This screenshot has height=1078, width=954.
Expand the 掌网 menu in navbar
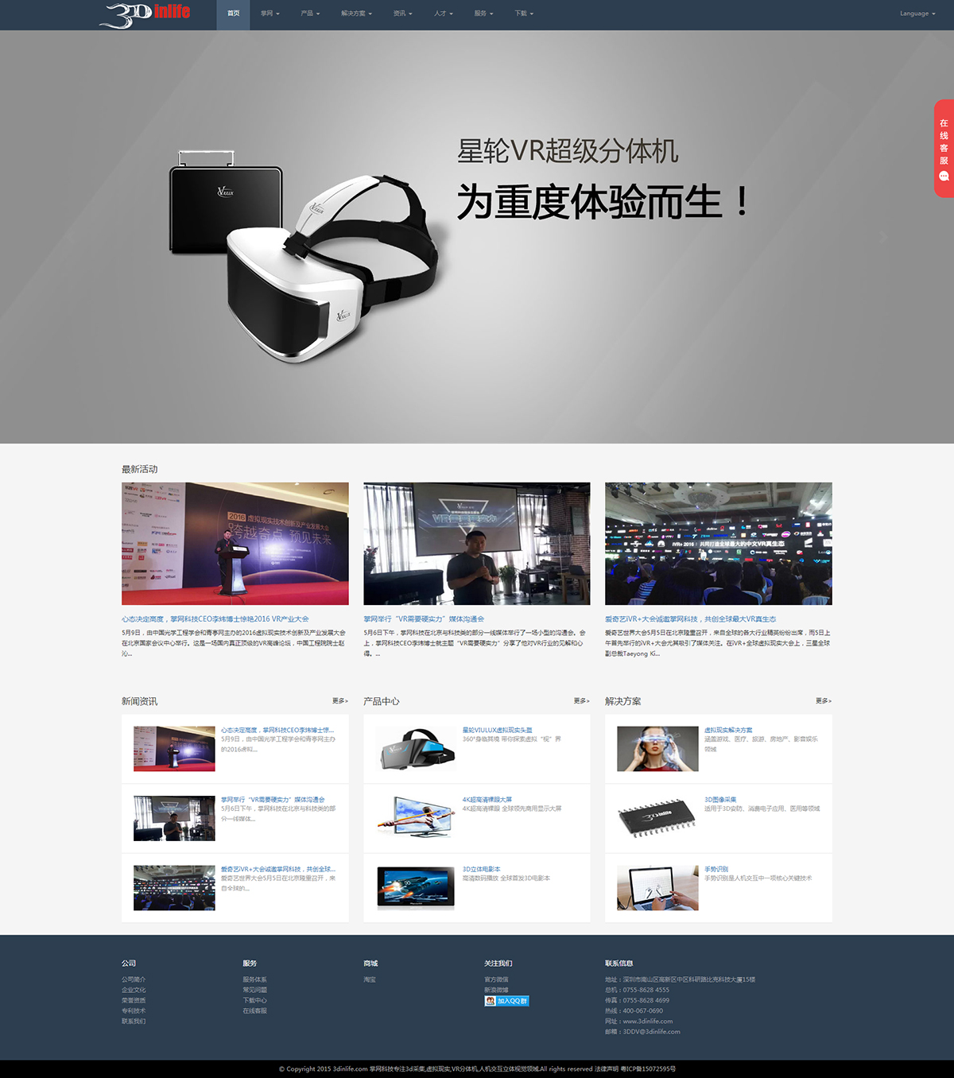click(270, 14)
